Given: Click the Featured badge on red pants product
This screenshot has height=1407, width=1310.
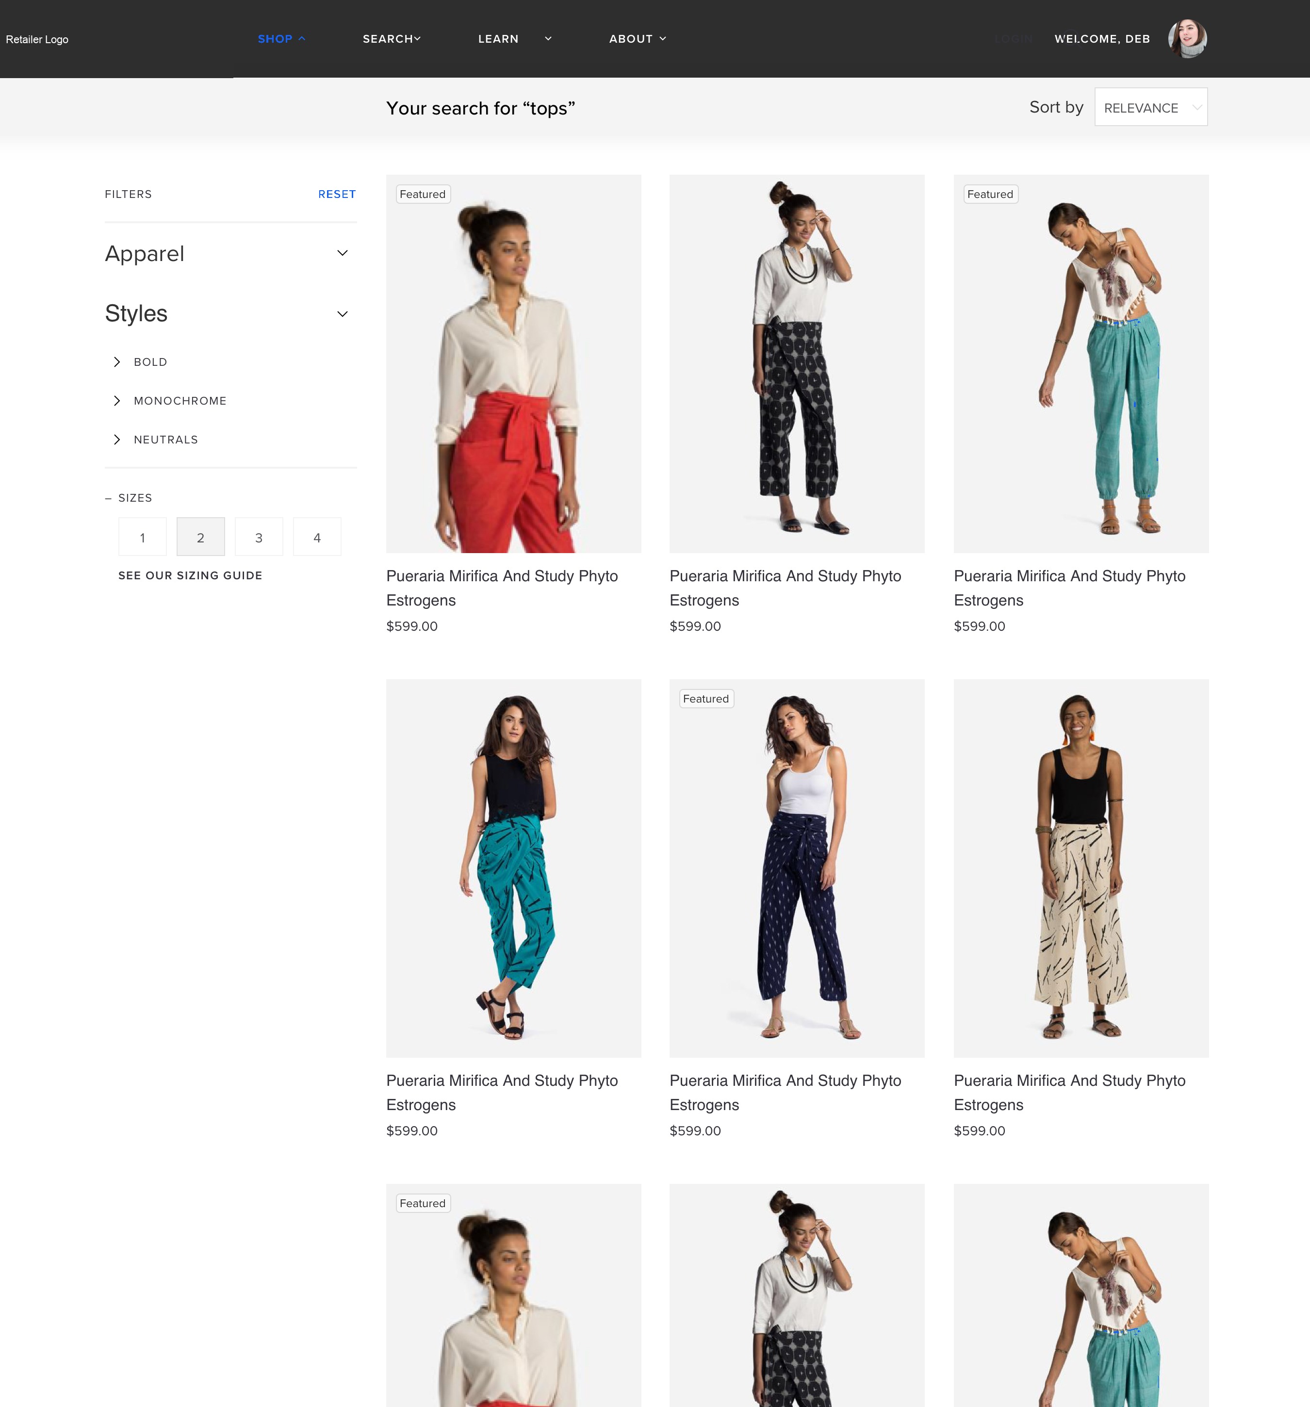Looking at the screenshot, I should (x=423, y=194).
